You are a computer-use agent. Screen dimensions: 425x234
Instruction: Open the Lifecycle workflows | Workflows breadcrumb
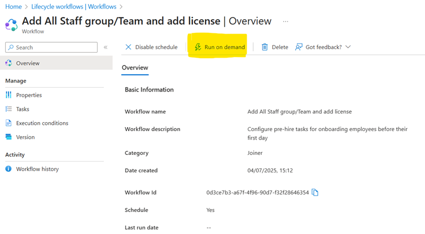[x=74, y=7]
